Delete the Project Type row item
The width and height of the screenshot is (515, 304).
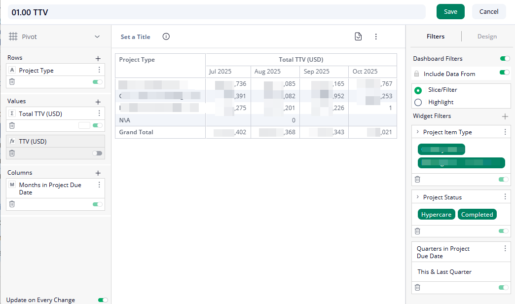12,82
